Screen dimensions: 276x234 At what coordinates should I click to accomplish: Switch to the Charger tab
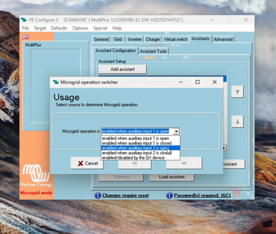click(x=153, y=39)
